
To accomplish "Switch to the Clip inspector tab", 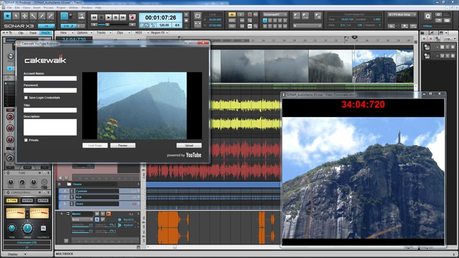I will click(x=21, y=33).
